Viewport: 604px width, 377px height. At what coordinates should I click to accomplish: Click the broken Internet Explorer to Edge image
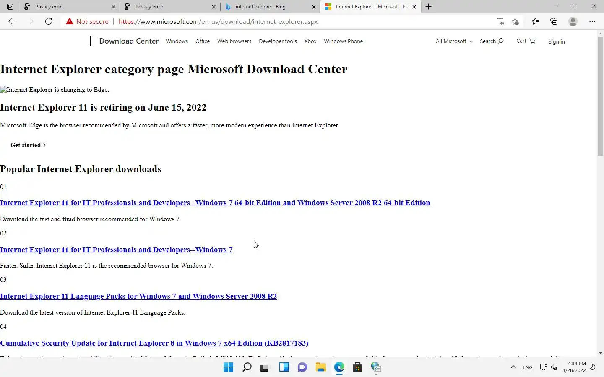pos(55,90)
